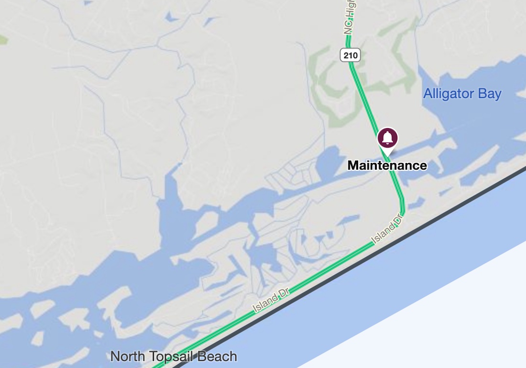The height and width of the screenshot is (368, 526).
Task: Click the Island Dr label nearest North Topsail Beach
Action: (271, 303)
